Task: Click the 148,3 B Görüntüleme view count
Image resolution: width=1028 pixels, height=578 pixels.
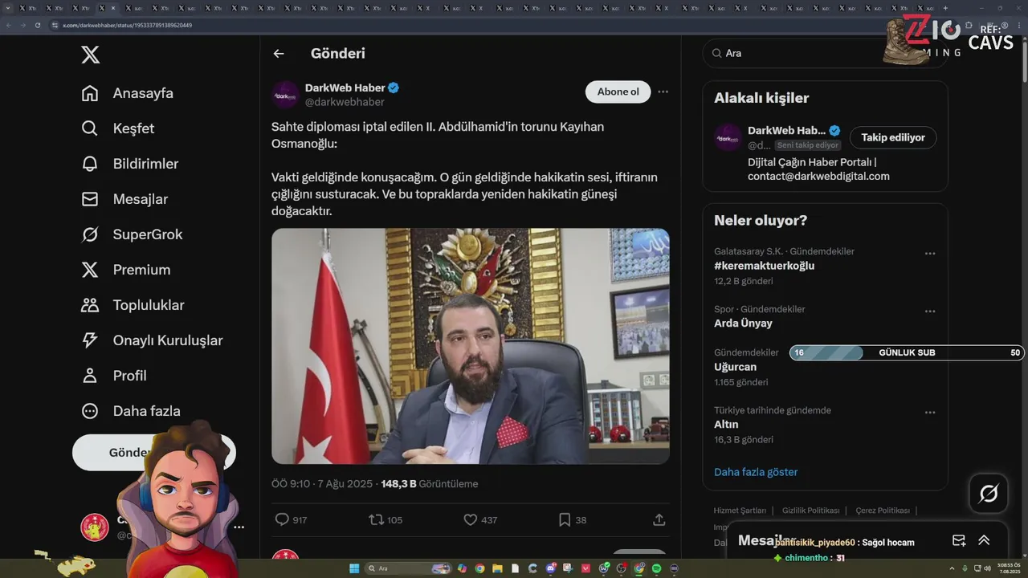Action: point(430,484)
